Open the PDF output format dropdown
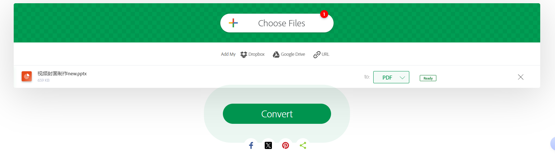This screenshot has height=158, width=555. point(391,77)
